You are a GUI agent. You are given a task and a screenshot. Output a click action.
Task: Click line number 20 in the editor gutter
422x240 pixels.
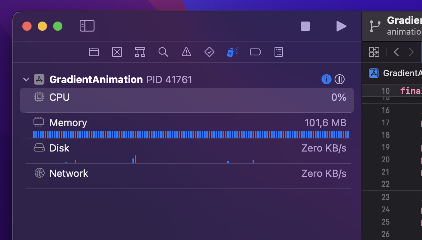point(385,160)
